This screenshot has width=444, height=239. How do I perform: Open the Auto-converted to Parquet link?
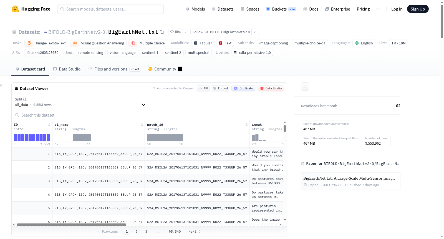tap(168, 88)
